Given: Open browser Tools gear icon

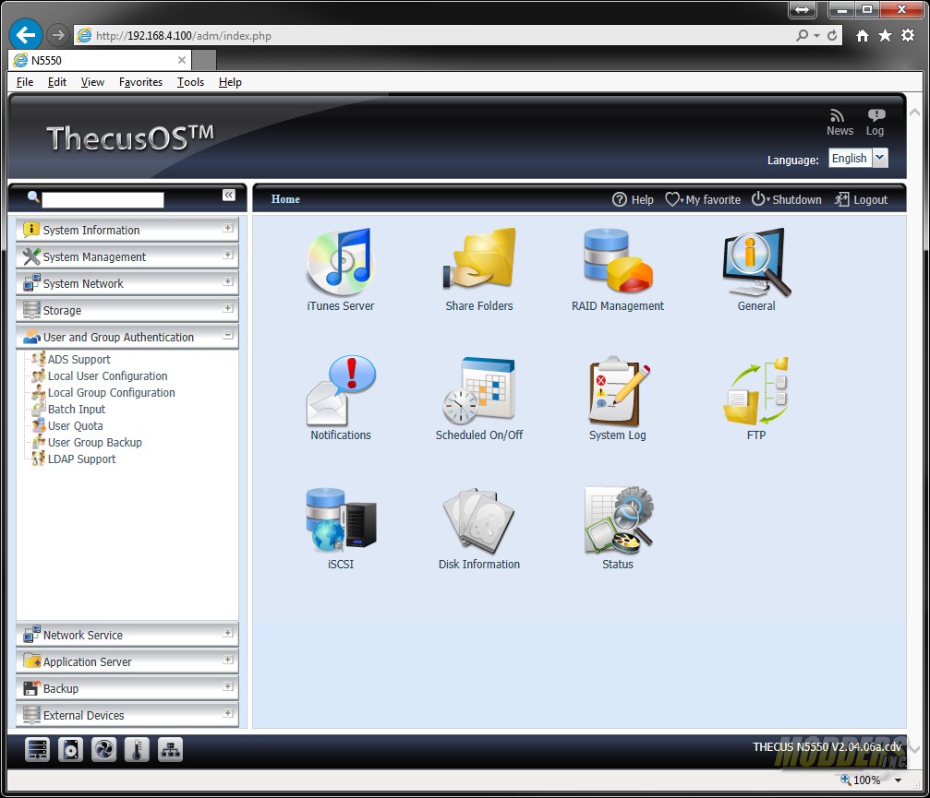Looking at the screenshot, I should coord(908,36).
